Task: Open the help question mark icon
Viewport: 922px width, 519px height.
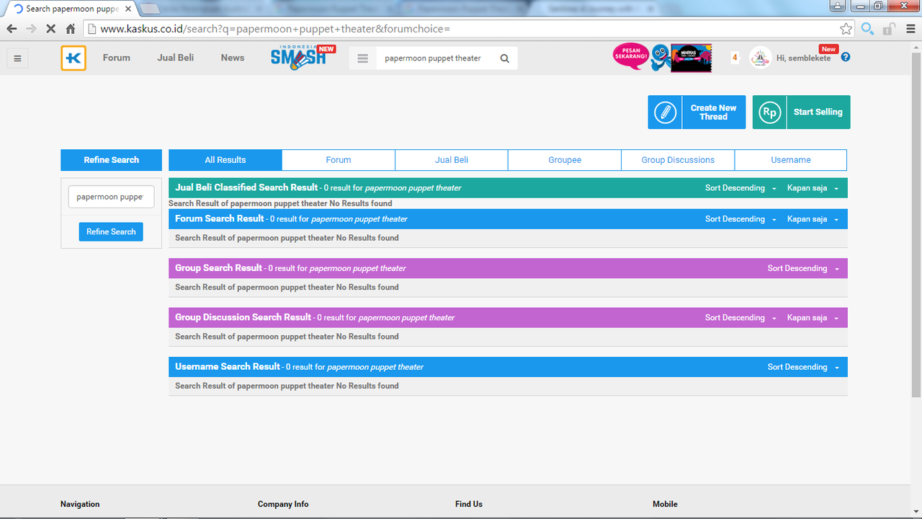Action: pyautogui.click(x=846, y=57)
